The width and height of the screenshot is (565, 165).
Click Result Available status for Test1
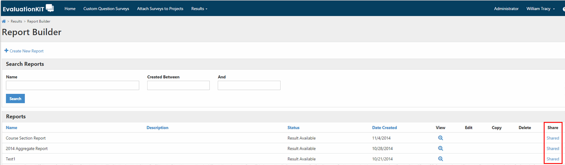pyautogui.click(x=302, y=159)
